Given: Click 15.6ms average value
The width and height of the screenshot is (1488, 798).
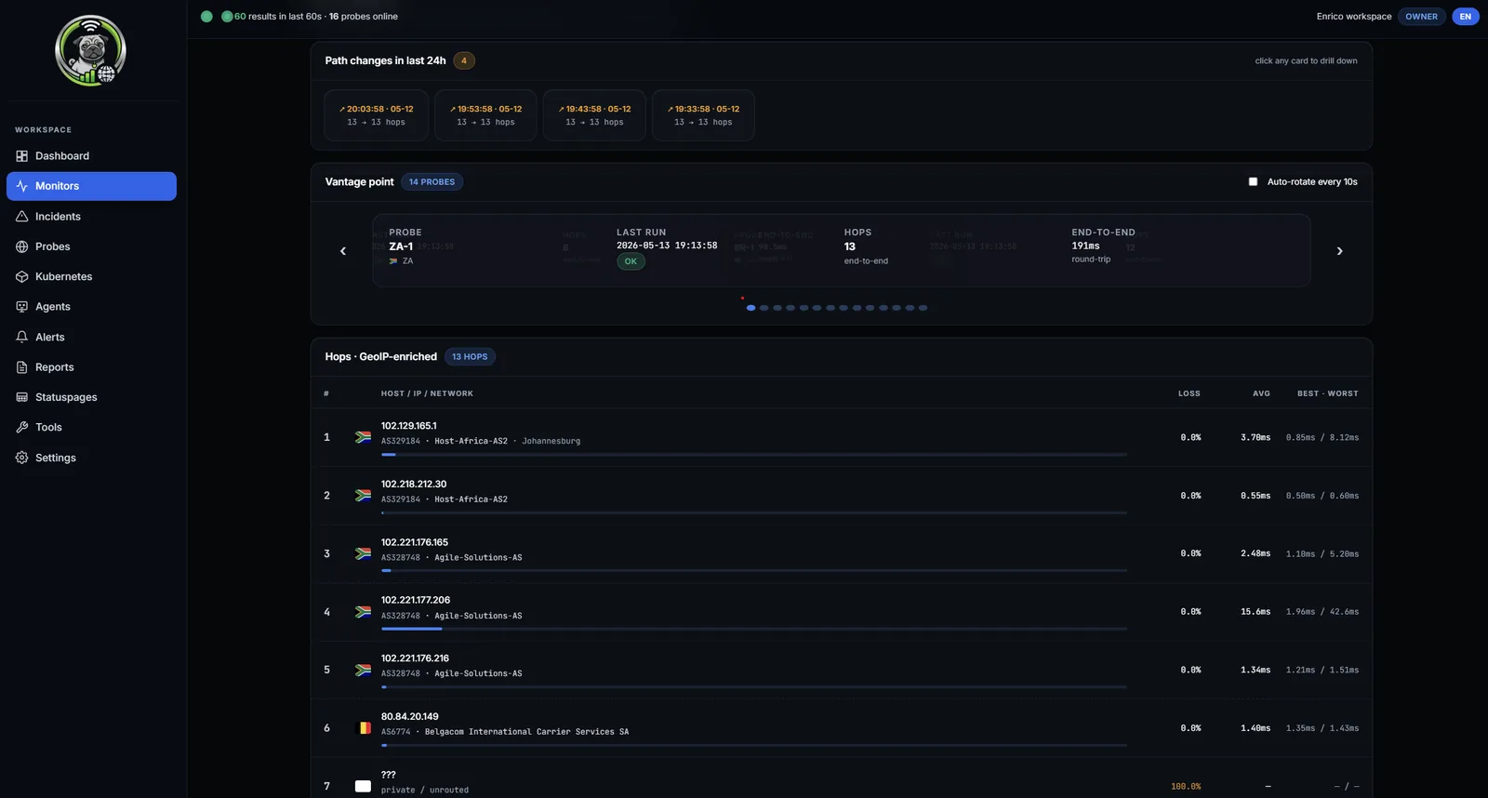Looking at the screenshot, I should click(1255, 612).
